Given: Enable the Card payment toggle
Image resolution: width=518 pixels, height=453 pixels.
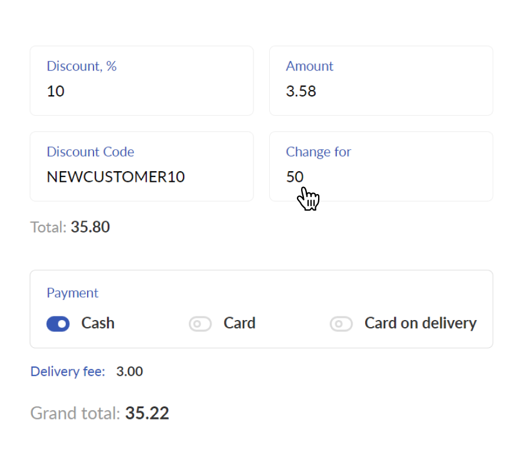Looking at the screenshot, I should pos(200,324).
